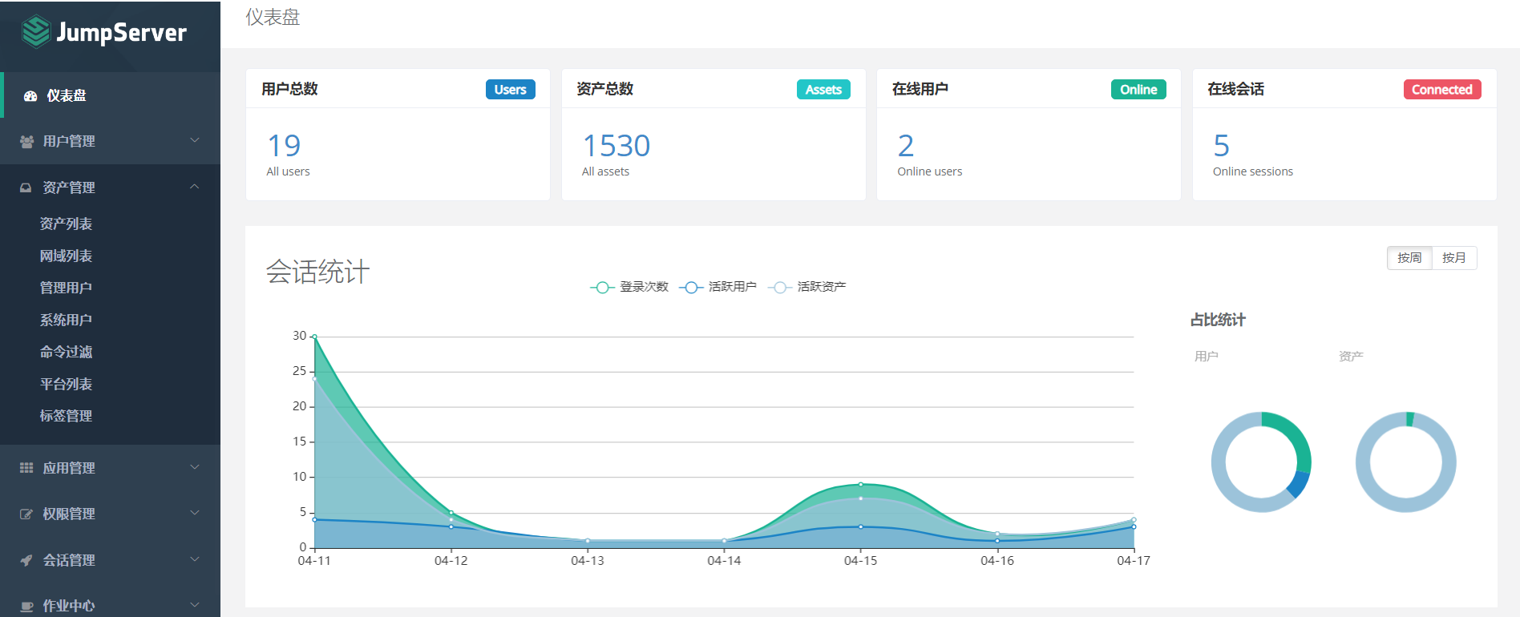Click the users group icon beside 用户管理
The image size is (1520, 617).
26,141
